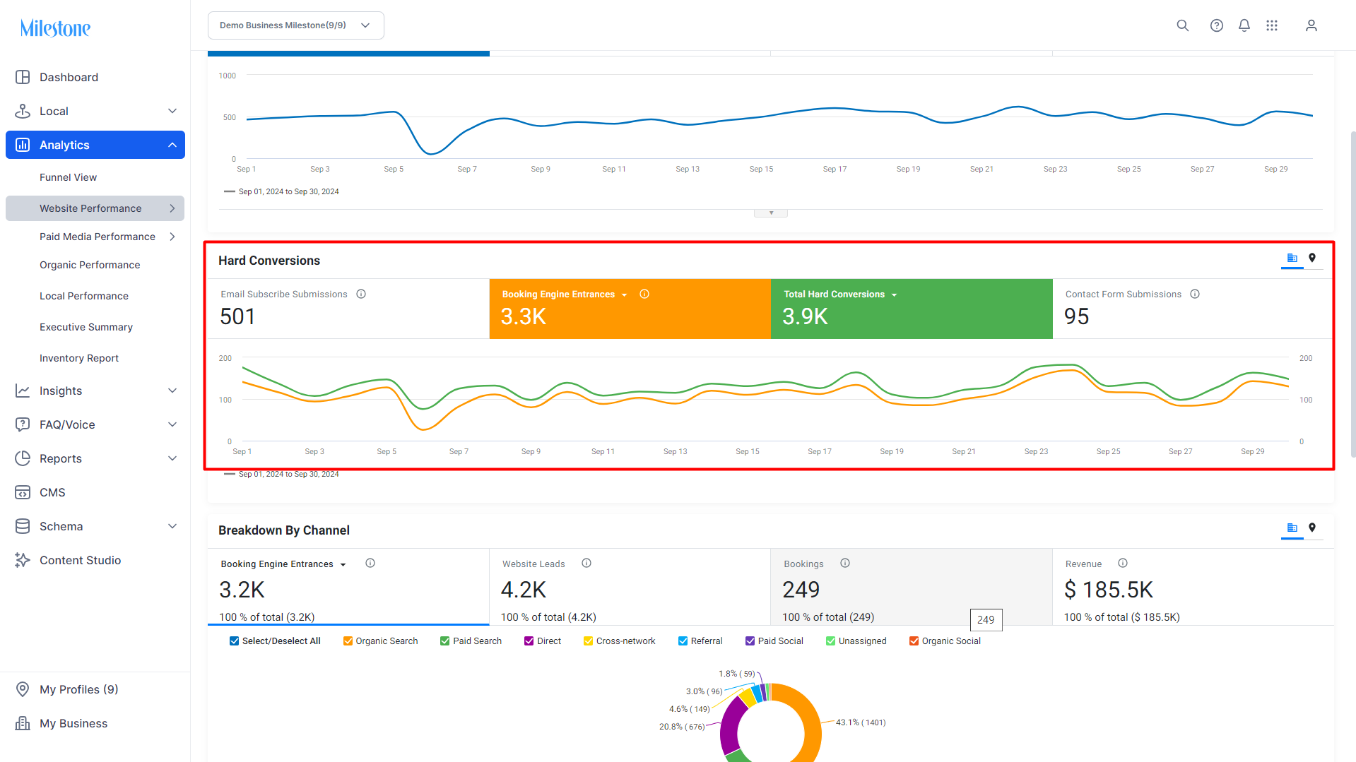Image resolution: width=1356 pixels, height=762 pixels.
Task: Click info icon beside Email Subscribe Submissions
Action: (361, 294)
